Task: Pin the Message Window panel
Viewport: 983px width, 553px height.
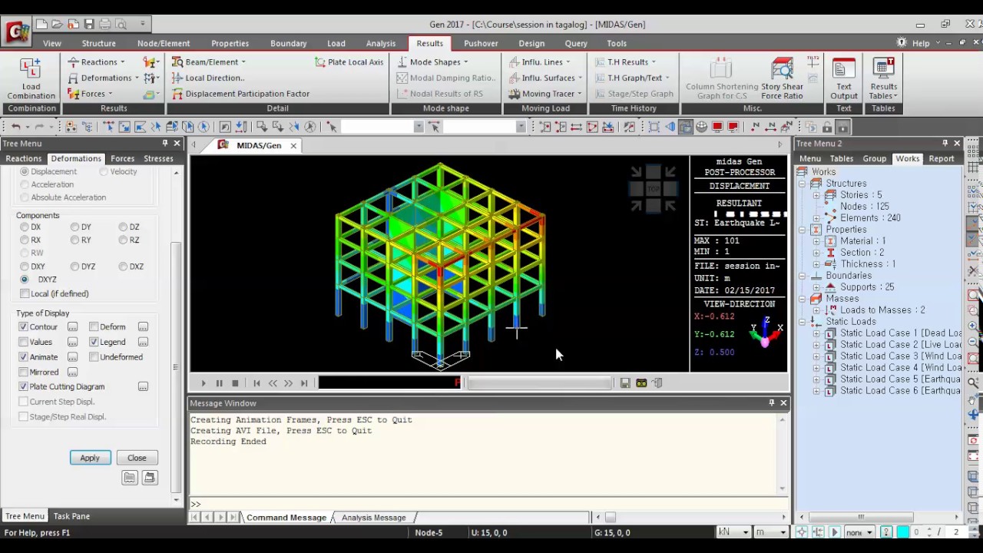Action: tap(771, 402)
